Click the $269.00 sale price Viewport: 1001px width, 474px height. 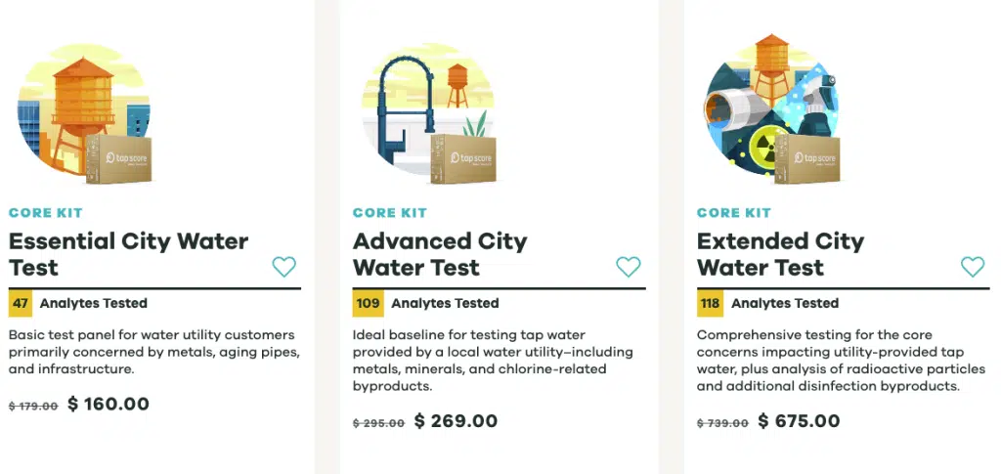pyautogui.click(x=456, y=421)
